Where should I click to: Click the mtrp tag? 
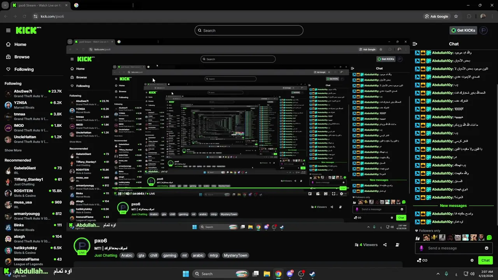click(214, 255)
